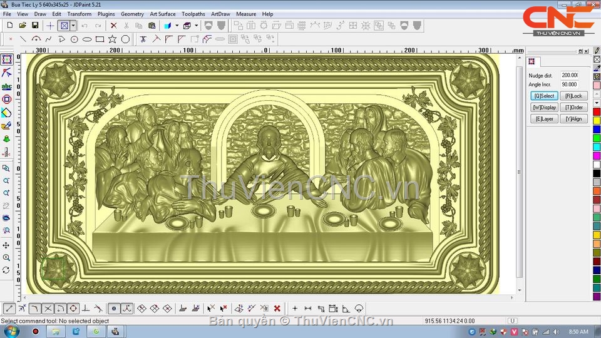The height and width of the screenshot is (338, 601).
Task: Select the polygon shape tool
Action: pyautogui.click(x=125, y=39)
